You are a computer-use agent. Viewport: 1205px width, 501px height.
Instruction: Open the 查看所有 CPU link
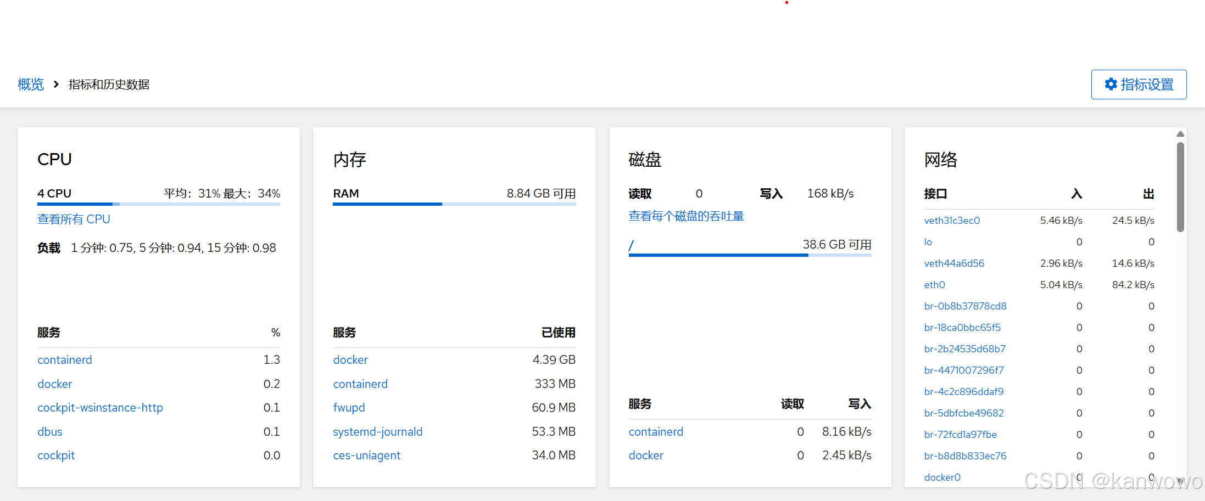click(x=74, y=219)
